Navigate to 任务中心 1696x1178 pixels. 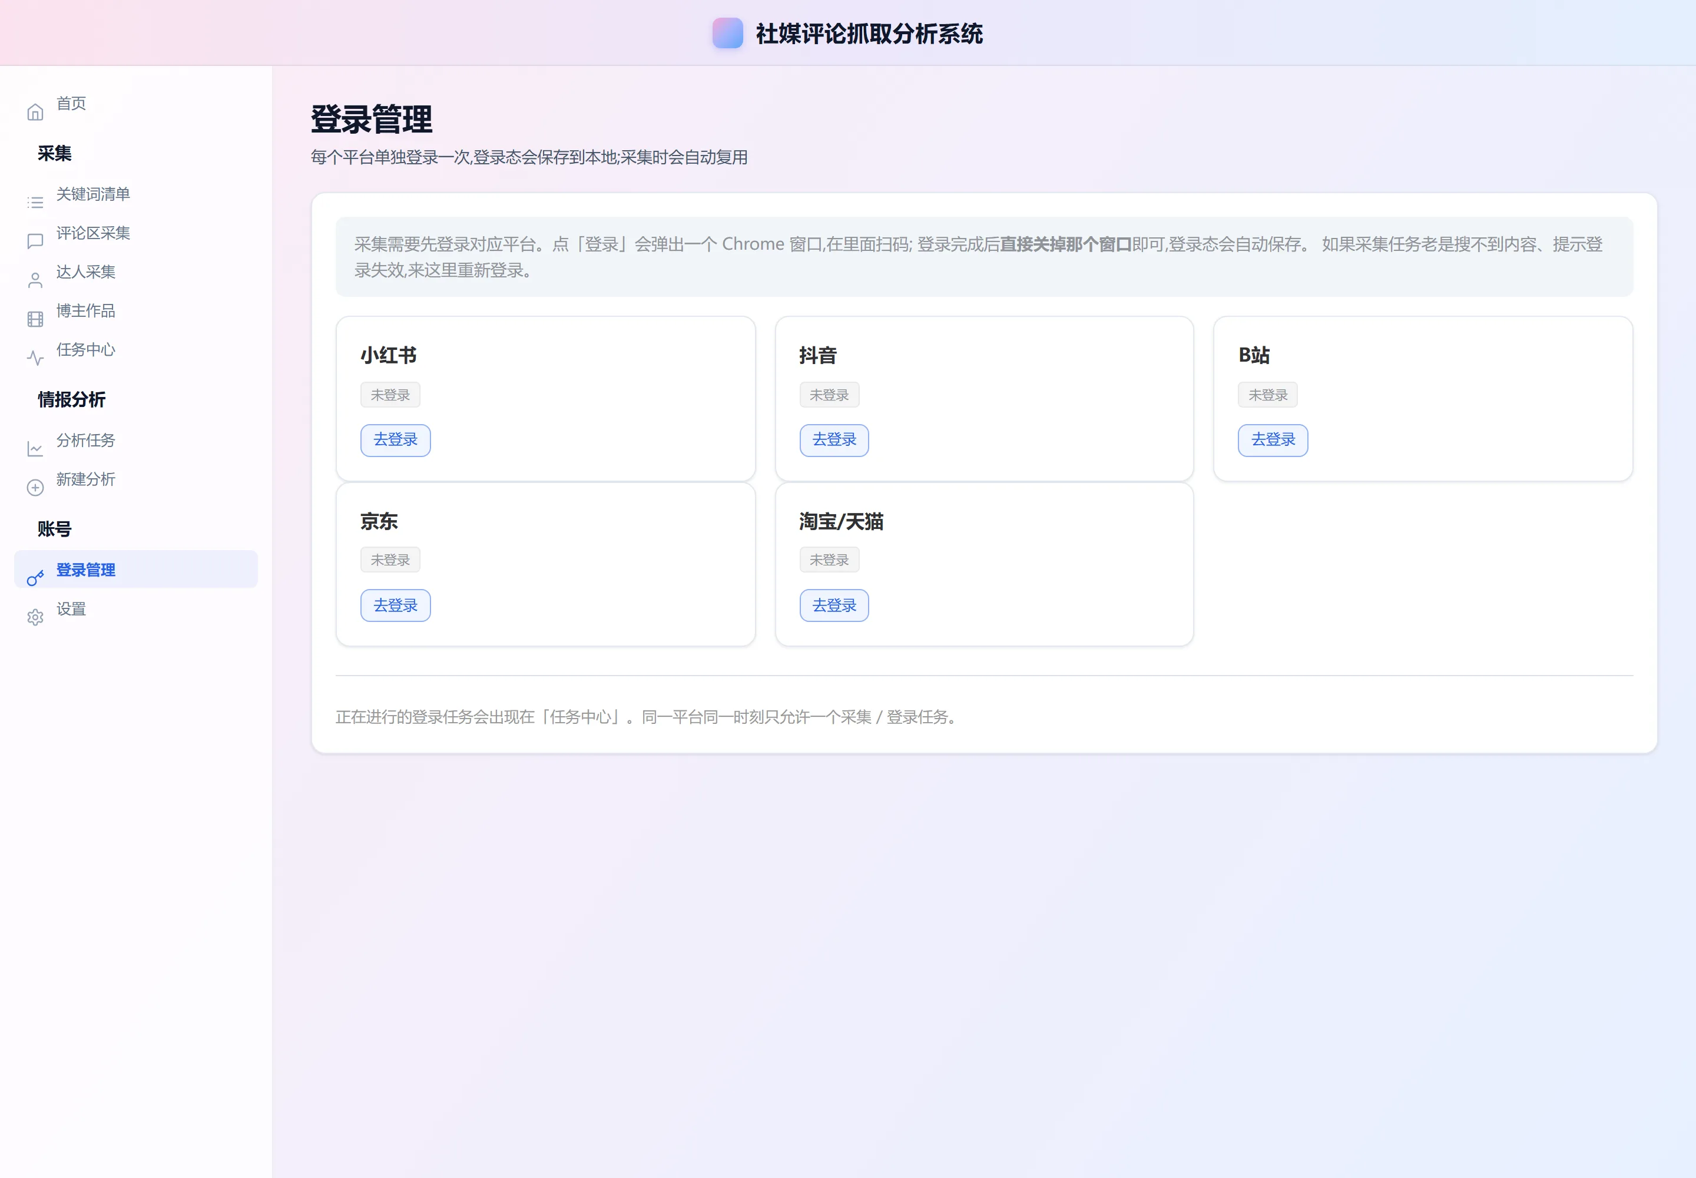[136, 350]
